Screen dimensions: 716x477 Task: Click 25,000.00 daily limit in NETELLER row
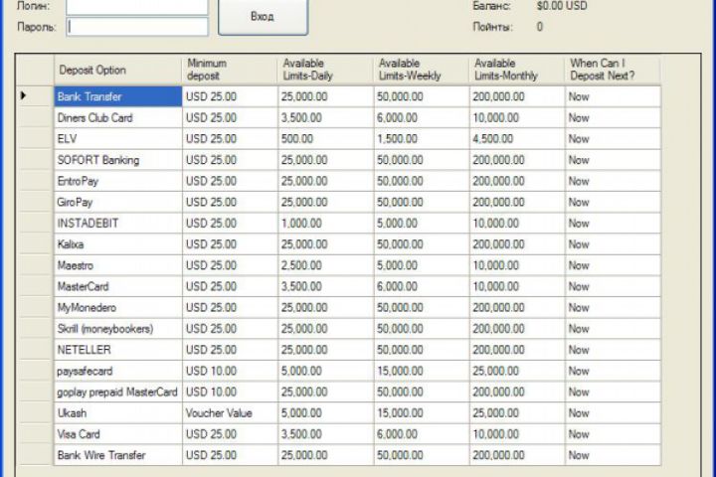tap(325, 350)
